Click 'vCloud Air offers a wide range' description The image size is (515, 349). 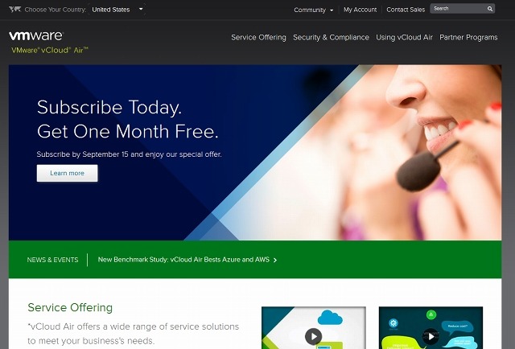(x=133, y=334)
